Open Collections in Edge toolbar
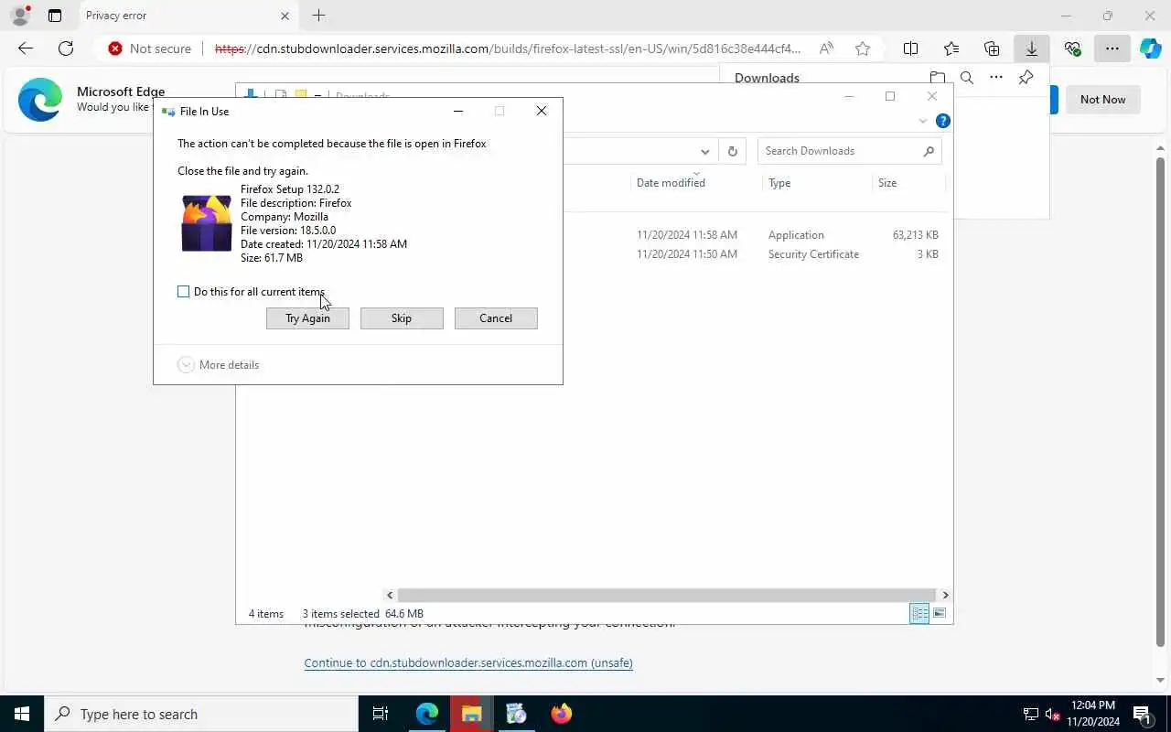The width and height of the screenshot is (1171, 732). (992, 48)
